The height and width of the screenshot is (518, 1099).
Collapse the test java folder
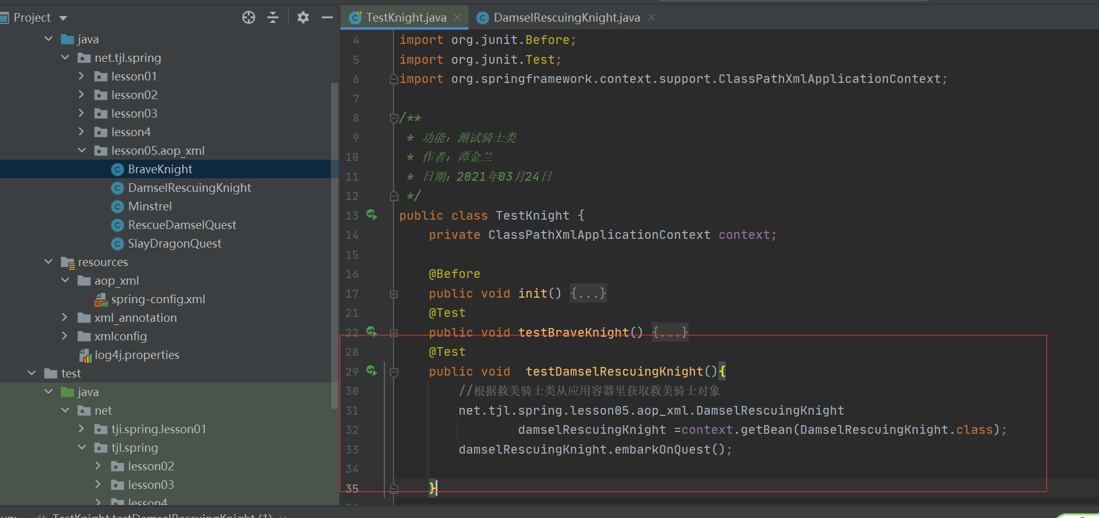click(x=48, y=392)
